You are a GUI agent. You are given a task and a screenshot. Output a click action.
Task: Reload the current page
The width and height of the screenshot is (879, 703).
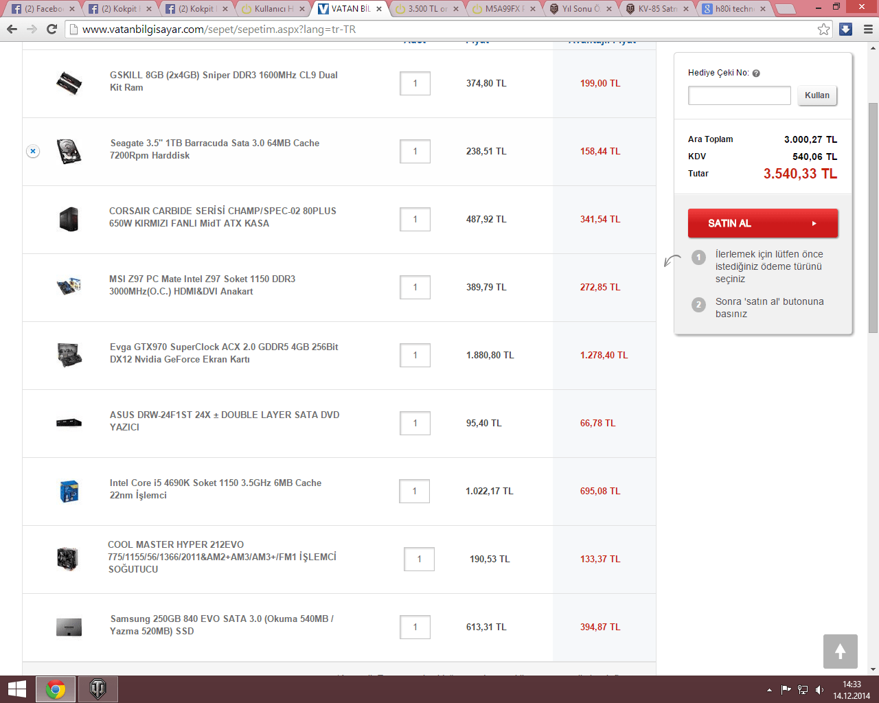point(52,30)
